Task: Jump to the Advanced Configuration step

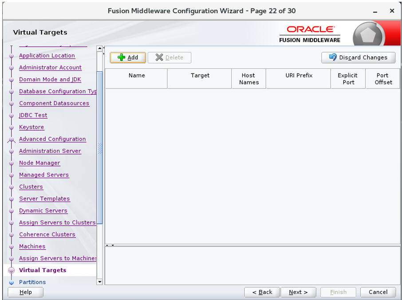Action: (x=52, y=139)
